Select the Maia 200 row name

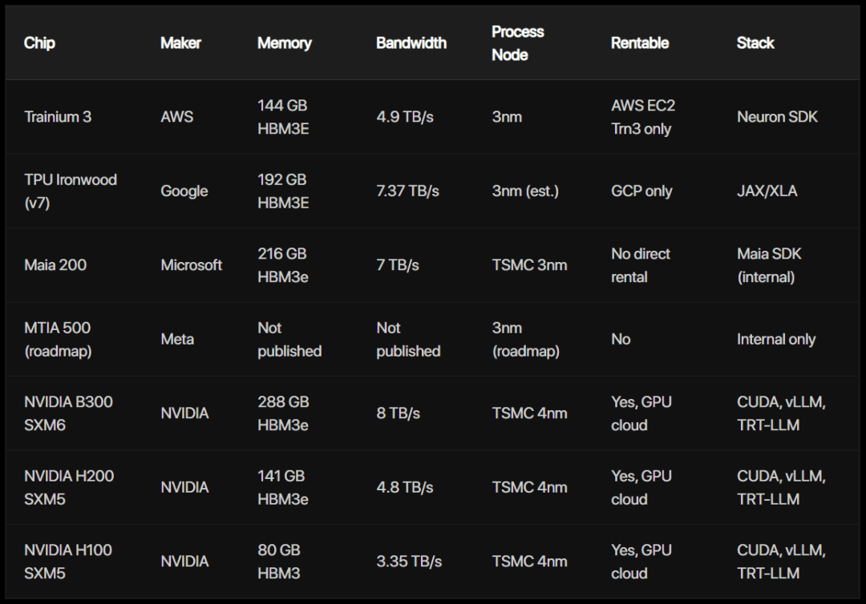tap(55, 265)
